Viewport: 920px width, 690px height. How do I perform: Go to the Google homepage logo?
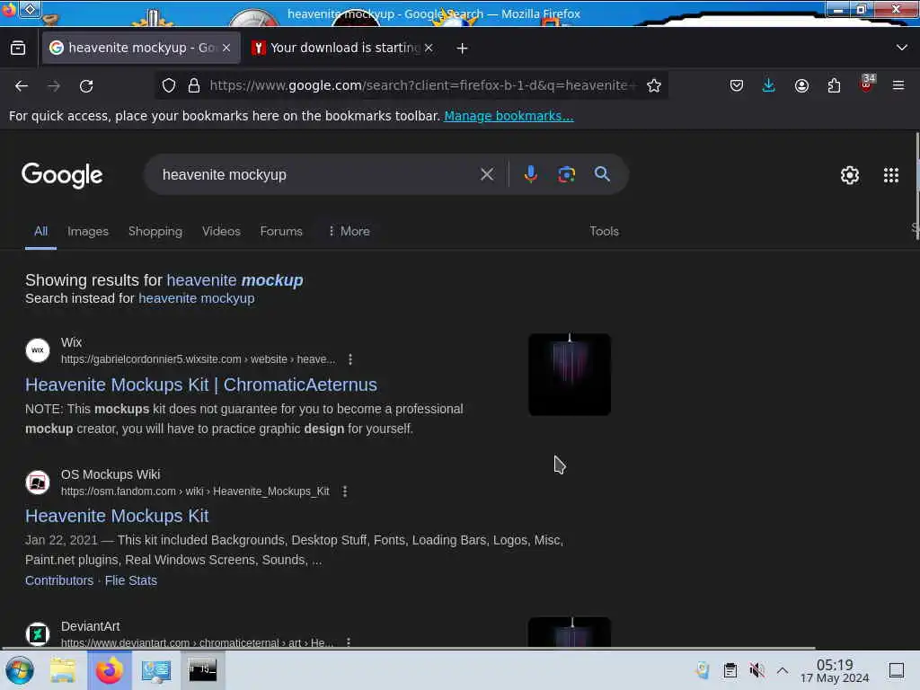point(62,175)
